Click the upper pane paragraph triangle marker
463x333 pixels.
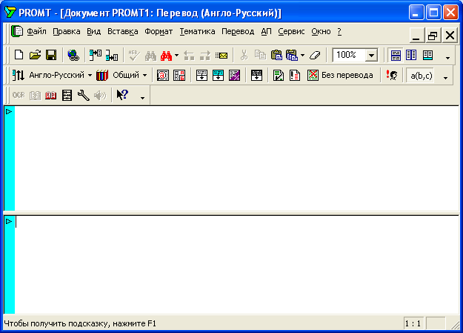[9, 111]
